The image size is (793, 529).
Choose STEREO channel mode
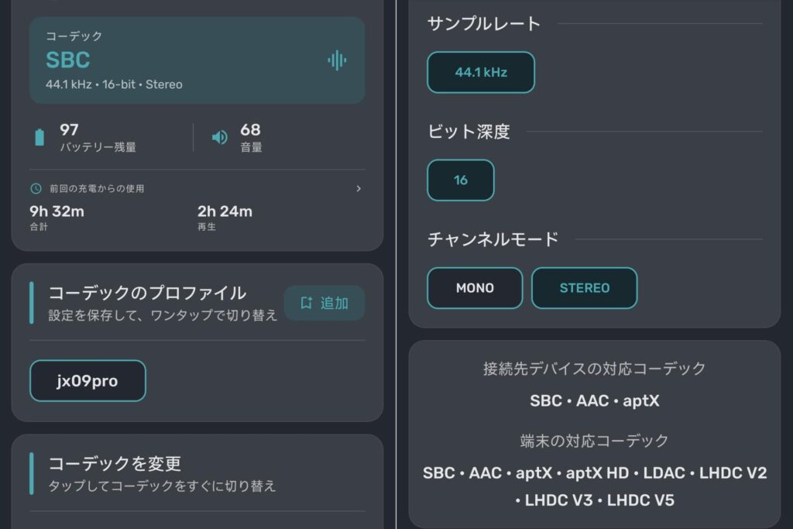tap(585, 288)
